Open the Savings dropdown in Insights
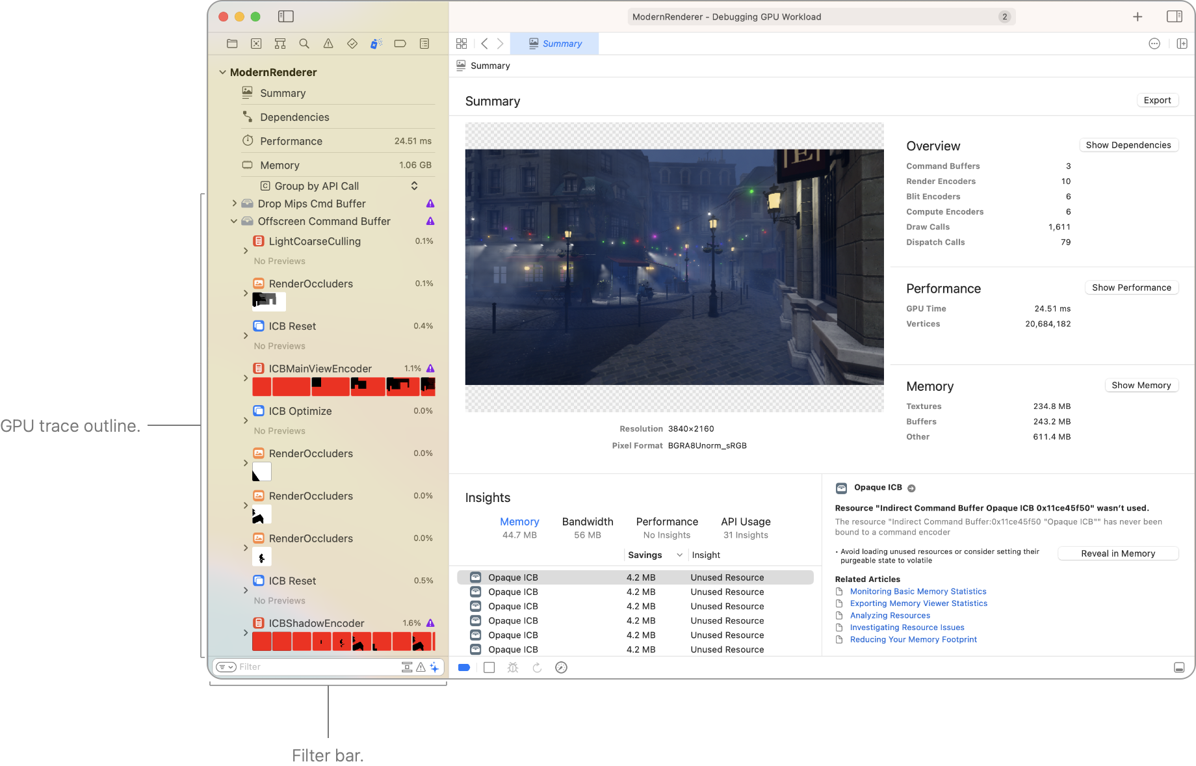This screenshot has width=1196, height=766. click(x=655, y=555)
